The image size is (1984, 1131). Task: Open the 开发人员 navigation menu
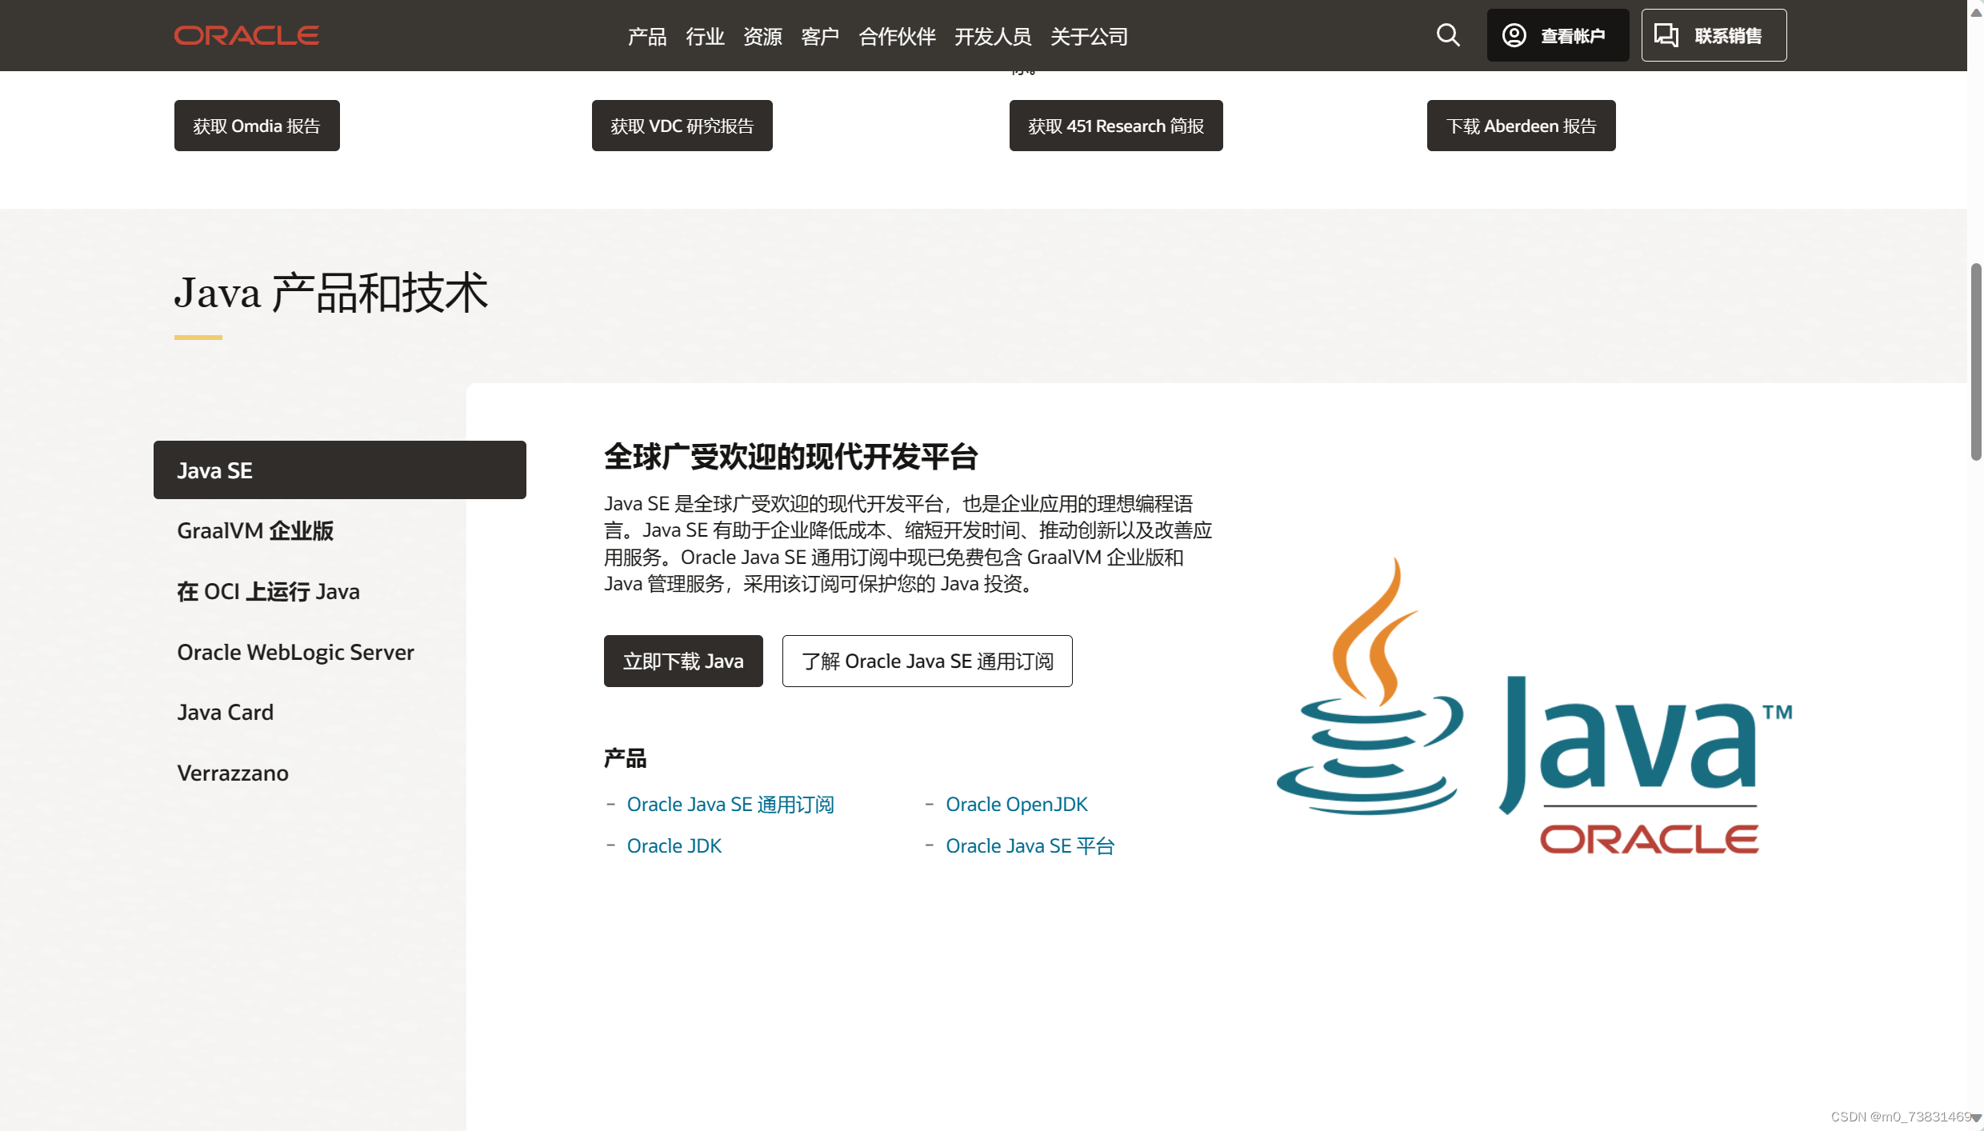993,36
